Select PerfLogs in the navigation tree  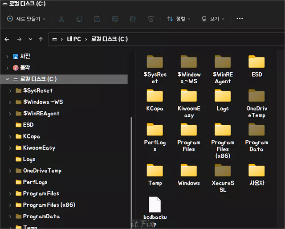point(32,182)
